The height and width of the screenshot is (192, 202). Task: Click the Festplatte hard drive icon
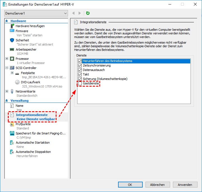pos(17,74)
